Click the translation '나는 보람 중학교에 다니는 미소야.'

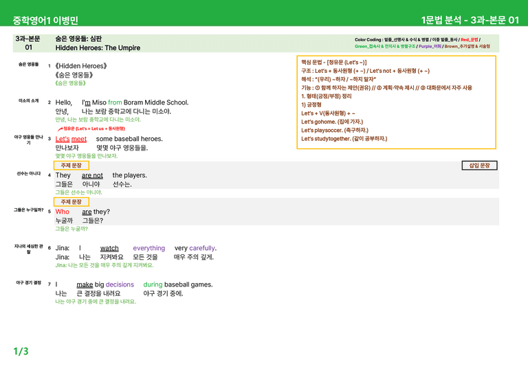[x=126, y=111]
